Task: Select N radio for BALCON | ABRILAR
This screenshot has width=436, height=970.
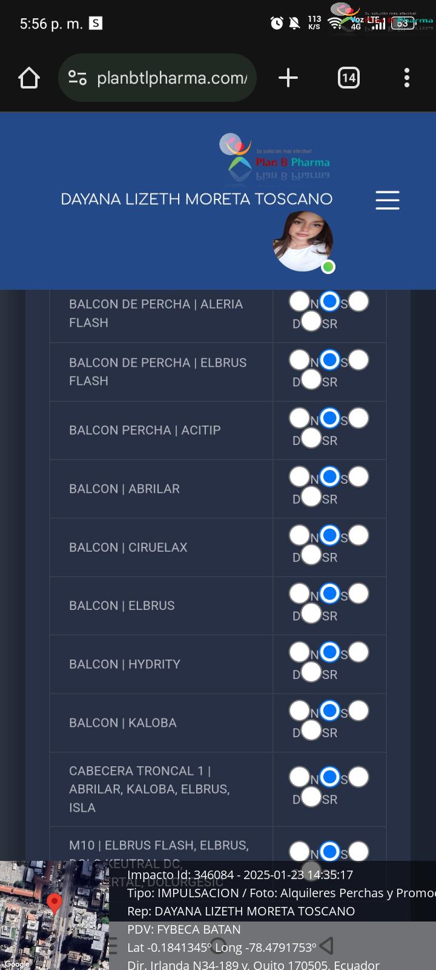Action: coord(300,477)
